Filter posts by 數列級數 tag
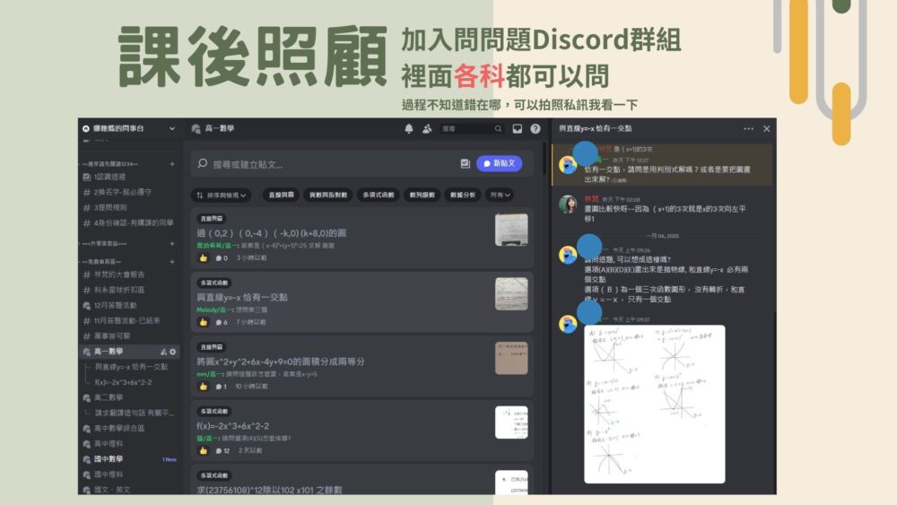897x505 pixels. point(422,195)
